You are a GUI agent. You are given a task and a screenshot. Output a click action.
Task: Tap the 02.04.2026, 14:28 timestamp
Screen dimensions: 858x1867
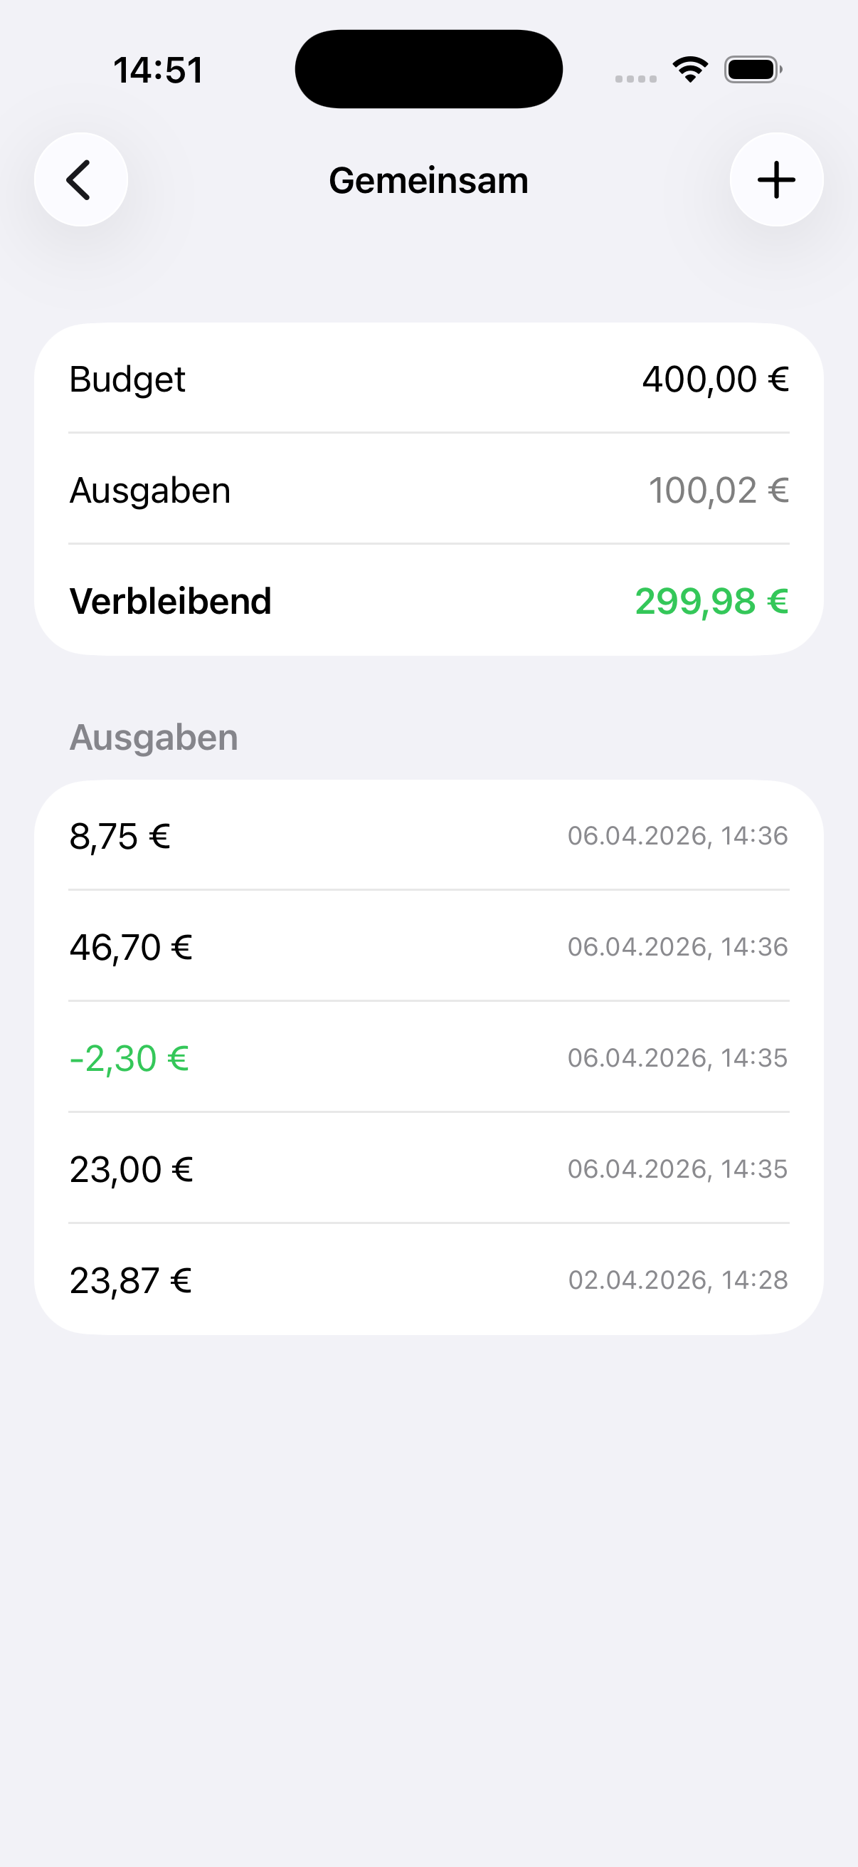[x=678, y=1280]
